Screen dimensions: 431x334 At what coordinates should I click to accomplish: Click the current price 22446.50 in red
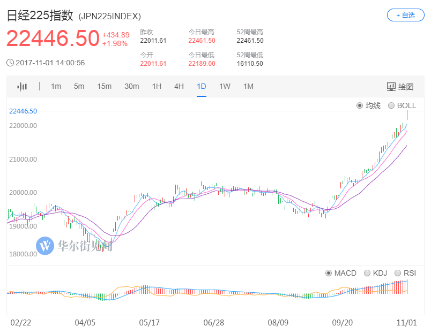click(53, 38)
